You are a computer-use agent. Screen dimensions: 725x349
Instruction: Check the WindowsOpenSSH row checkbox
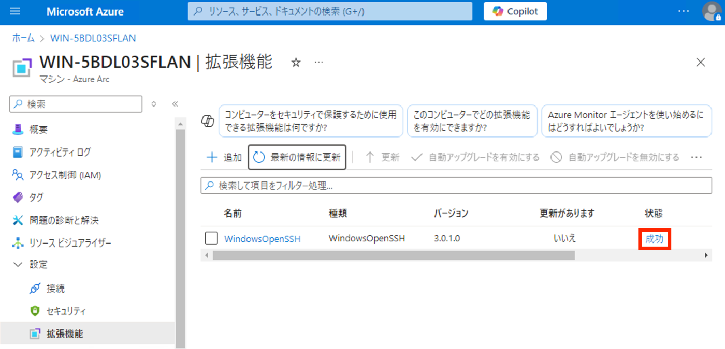point(211,238)
